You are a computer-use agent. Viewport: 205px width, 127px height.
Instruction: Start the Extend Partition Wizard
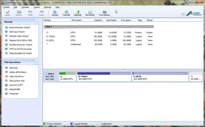[x=19, y=27]
